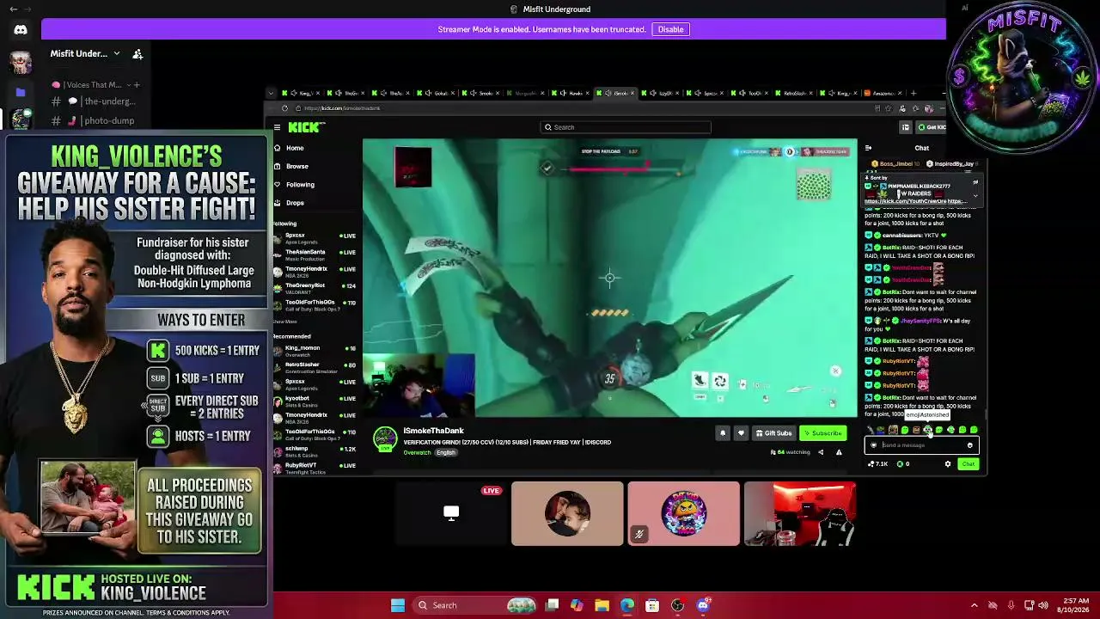Open Microsoft Store from the taskbar

tap(652, 605)
